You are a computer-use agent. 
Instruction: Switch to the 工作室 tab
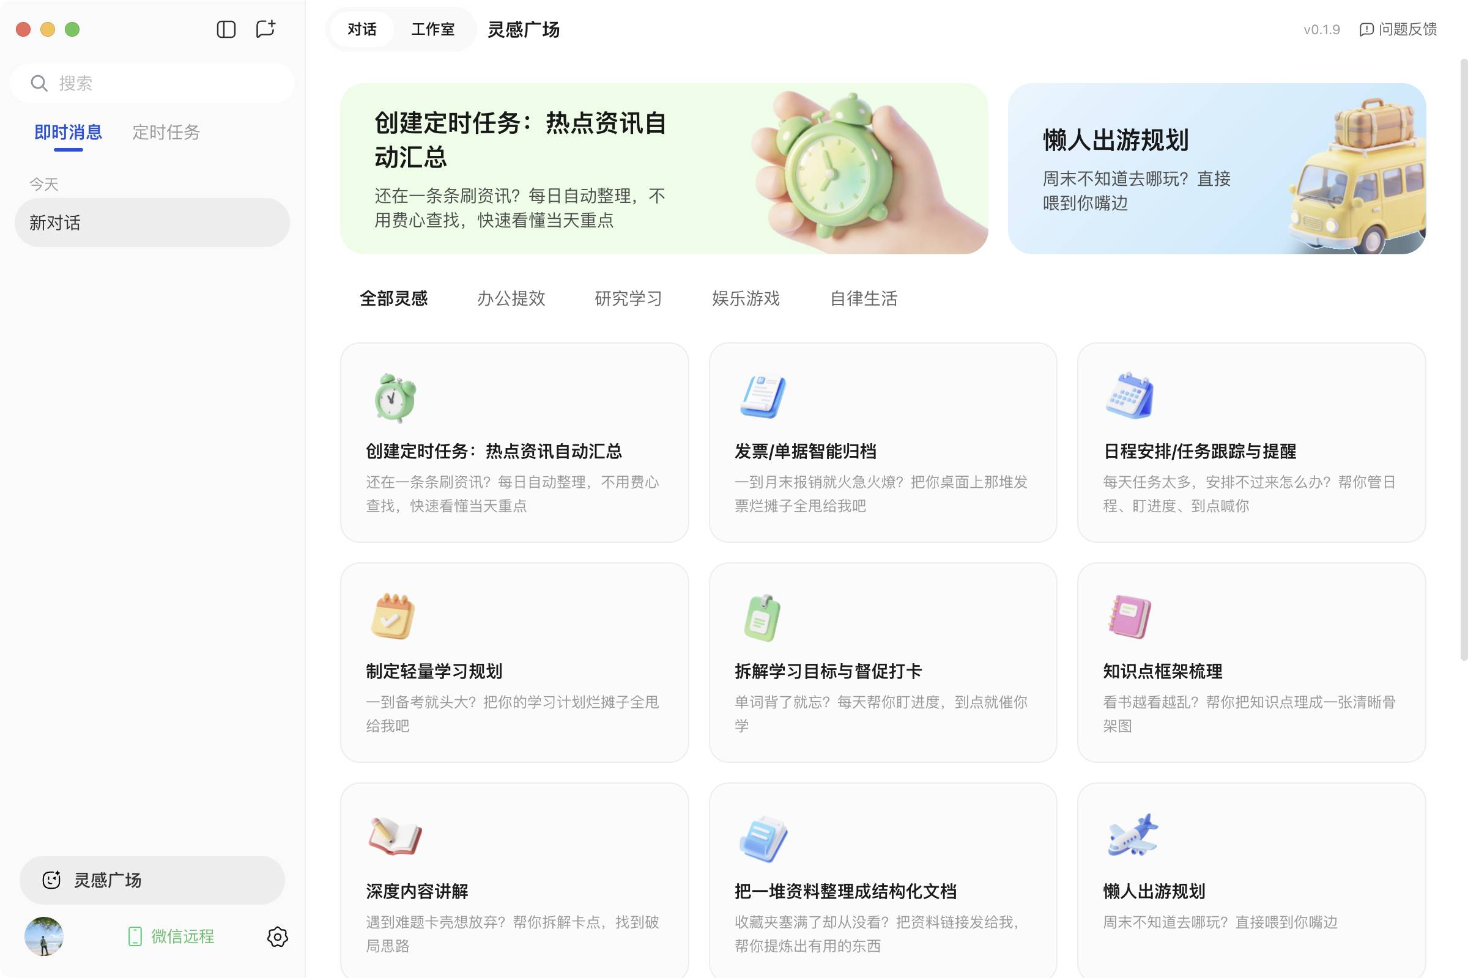(433, 29)
